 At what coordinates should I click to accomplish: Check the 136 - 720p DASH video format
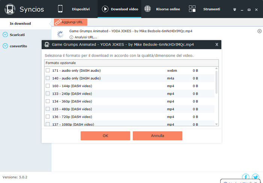48,116
